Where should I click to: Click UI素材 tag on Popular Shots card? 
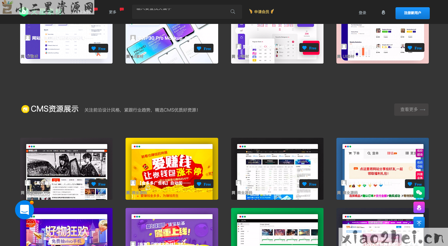coord(243,56)
